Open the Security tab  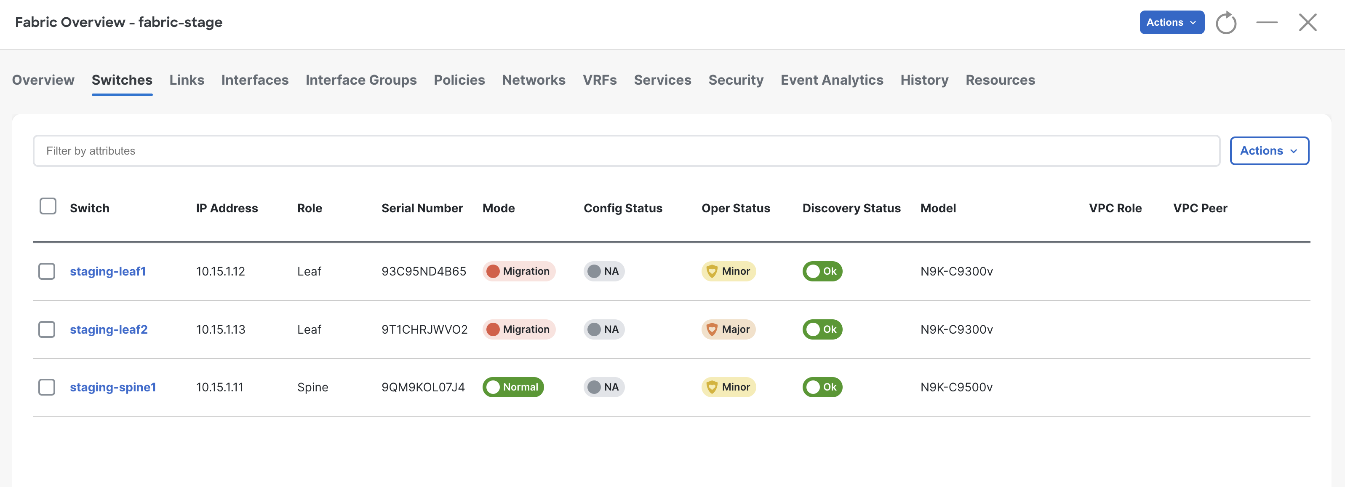[x=736, y=80]
